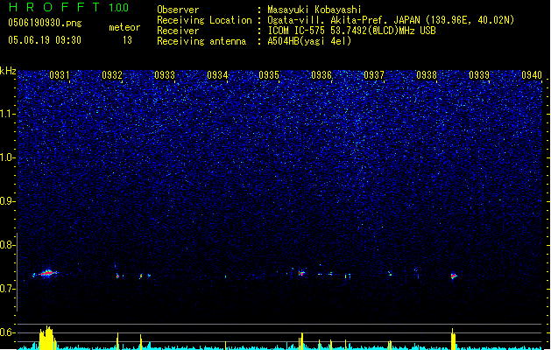Click the 0937 time marker

click(x=374, y=75)
